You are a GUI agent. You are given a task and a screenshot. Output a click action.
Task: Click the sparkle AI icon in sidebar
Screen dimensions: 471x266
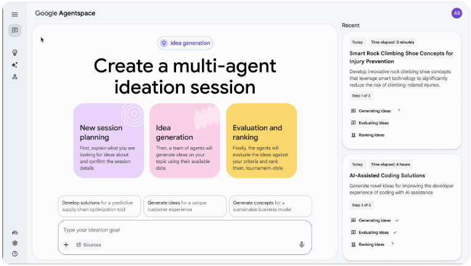pos(15,65)
